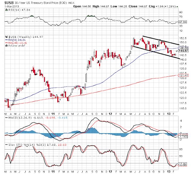Click the blue MA(50) 146.56 legend entry
Image resolution: width=191 pixels, height=174 pixels.
pyautogui.click(x=15, y=40)
